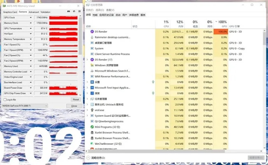Click the WeChatBrowser process icon
Image resolution: width=268 pixels, height=165 pixels.
point(92,144)
